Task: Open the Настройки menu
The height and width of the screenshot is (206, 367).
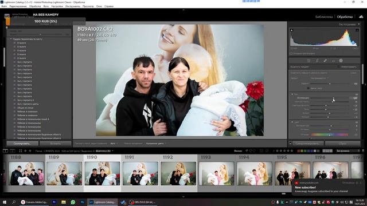Action: pos(57,6)
